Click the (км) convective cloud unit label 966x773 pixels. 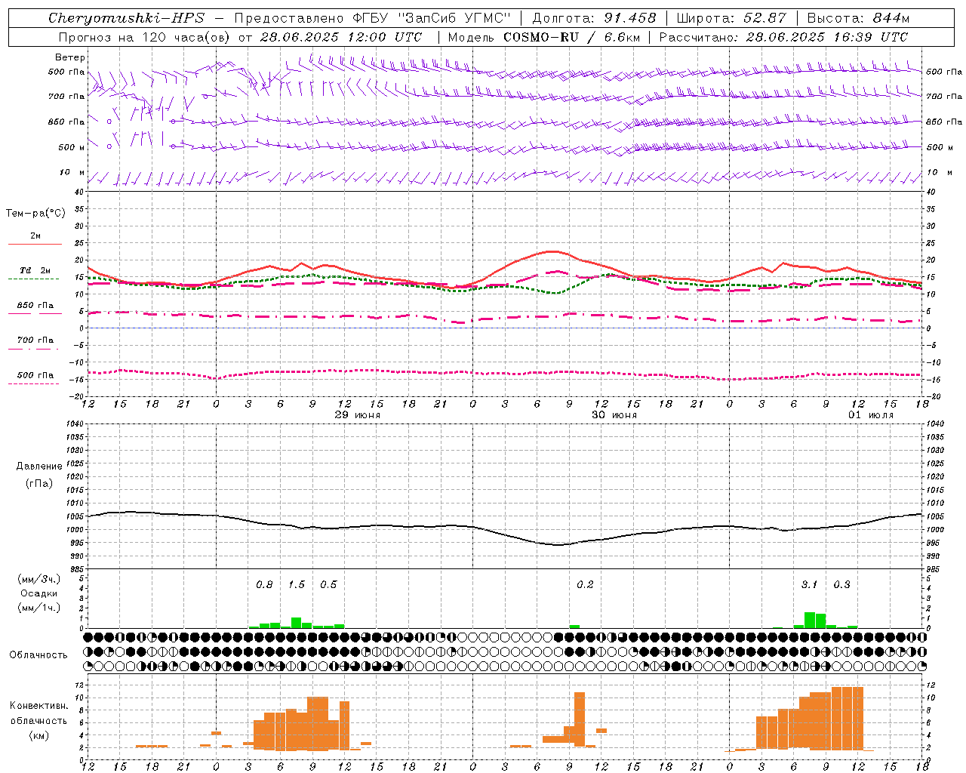(38, 736)
